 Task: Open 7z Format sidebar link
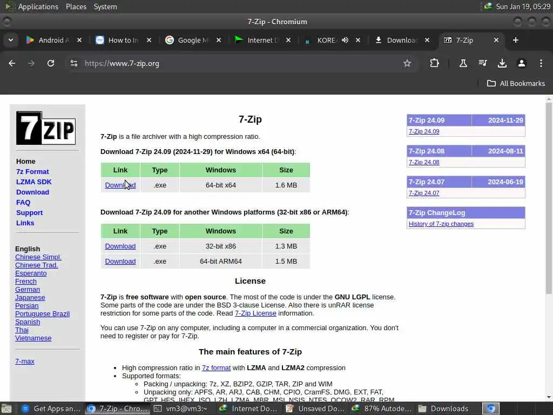pyautogui.click(x=32, y=171)
